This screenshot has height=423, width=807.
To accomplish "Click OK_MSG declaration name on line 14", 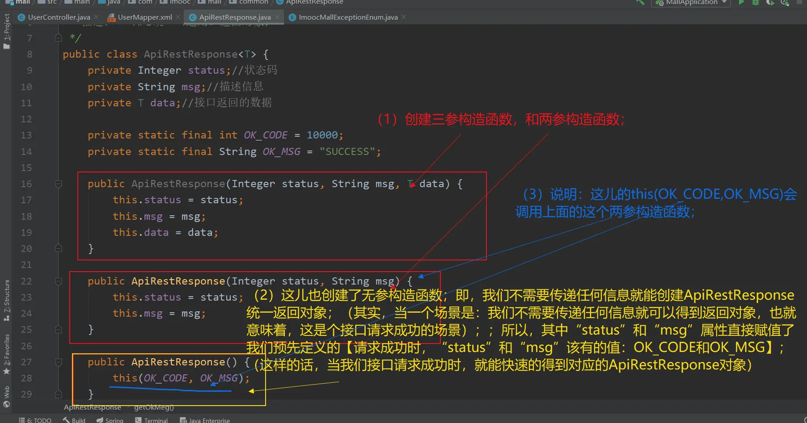I will tap(282, 151).
